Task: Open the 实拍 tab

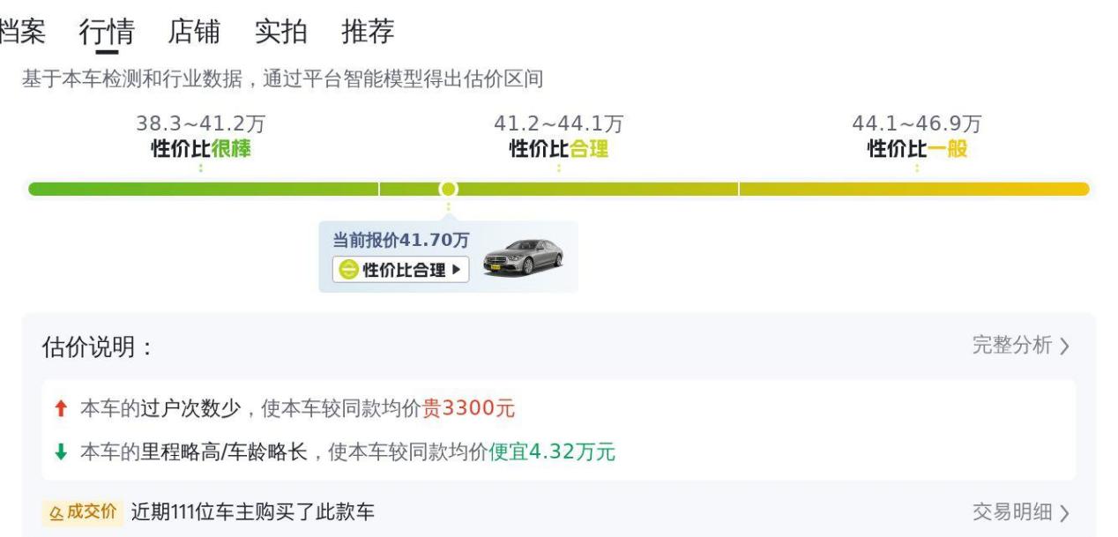Action: click(x=280, y=32)
